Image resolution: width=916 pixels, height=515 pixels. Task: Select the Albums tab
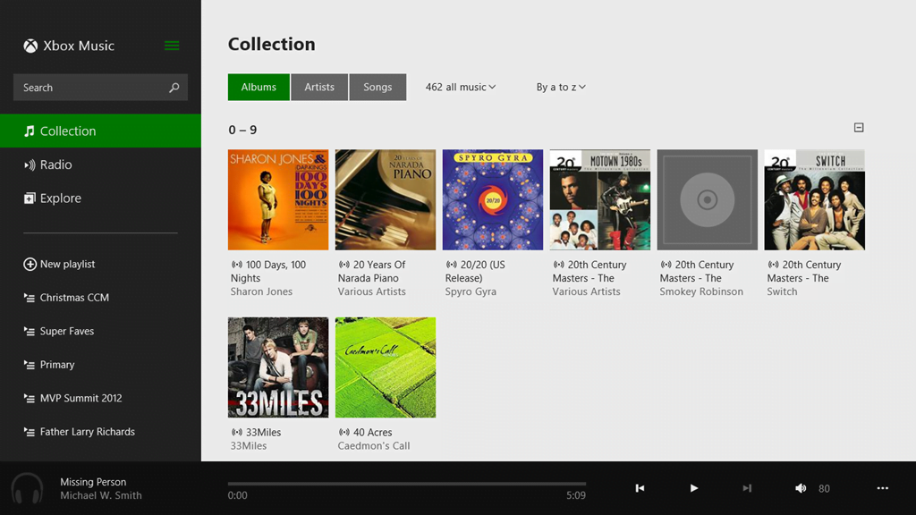(259, 88)
